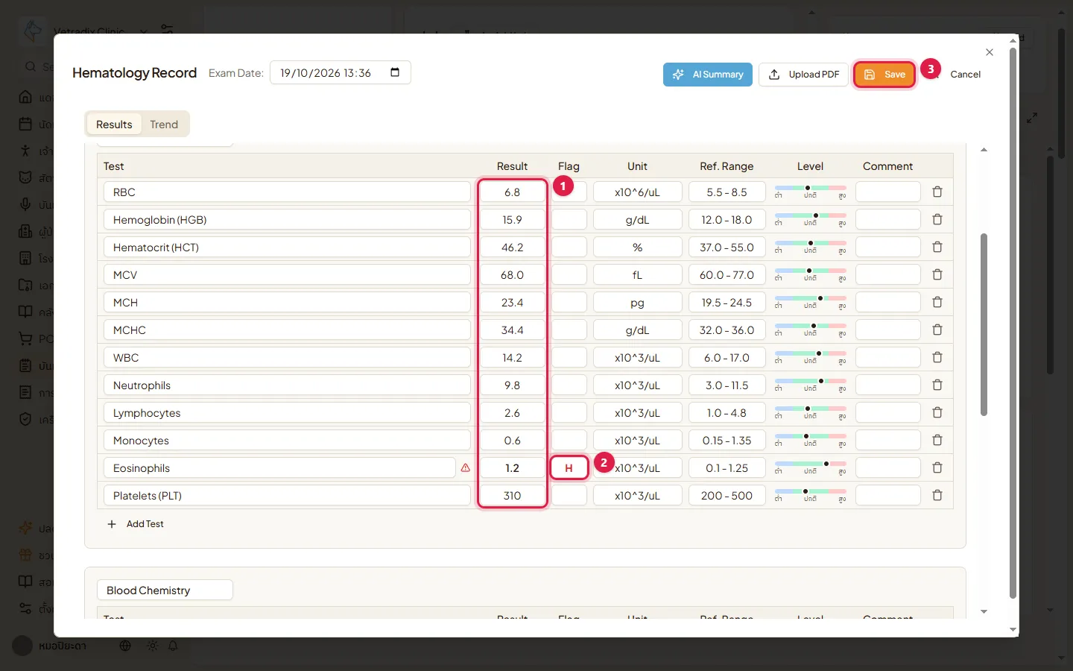The width and height of the screenshot is (1073, 671).
Task: Delete the MCH test row
Action: [x=937, y=302]
